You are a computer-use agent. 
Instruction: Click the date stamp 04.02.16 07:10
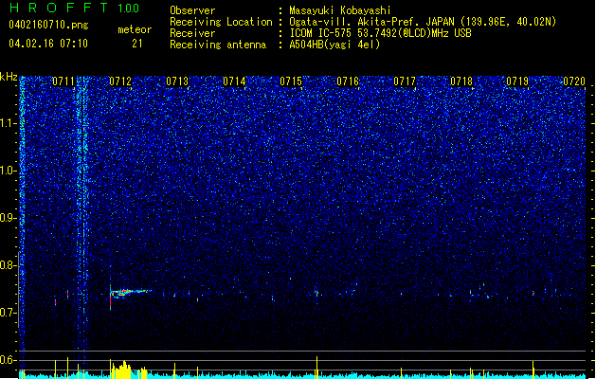pyautogui.click(x=48, y=44)
